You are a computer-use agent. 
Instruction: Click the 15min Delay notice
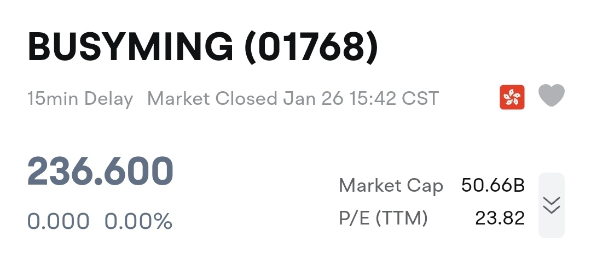tap(80, 99)
